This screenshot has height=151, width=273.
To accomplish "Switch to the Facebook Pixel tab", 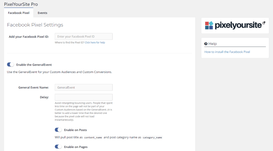I will pyautogui.click(x=19, y=13).
